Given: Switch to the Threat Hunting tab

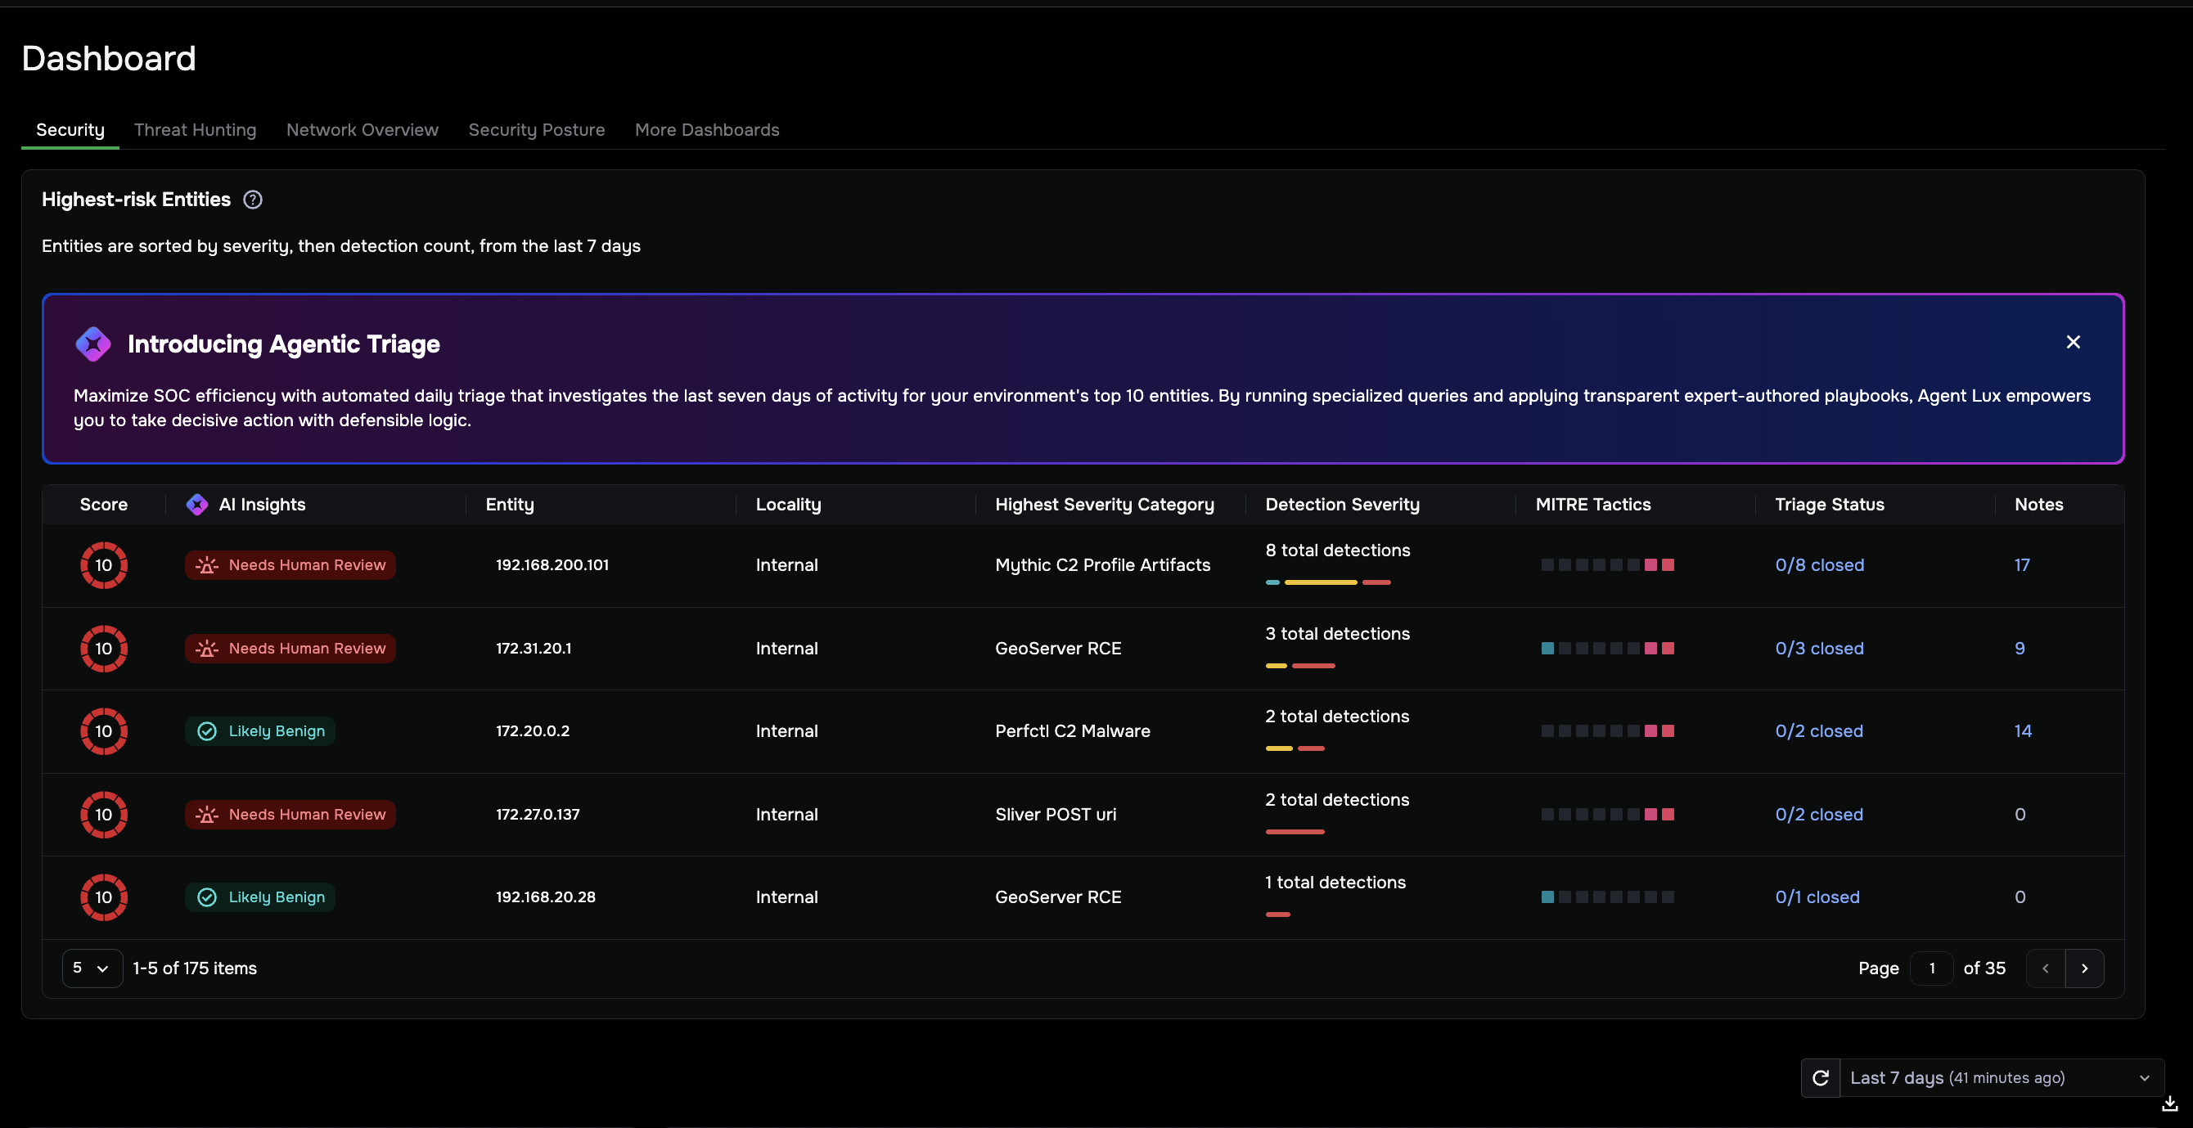Looking at the screenshot, I should click(x=195, y=130).
